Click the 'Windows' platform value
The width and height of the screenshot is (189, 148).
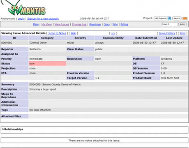click(166, 59)
